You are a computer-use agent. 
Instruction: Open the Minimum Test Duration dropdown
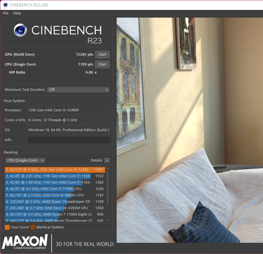[x=78, y=90]
